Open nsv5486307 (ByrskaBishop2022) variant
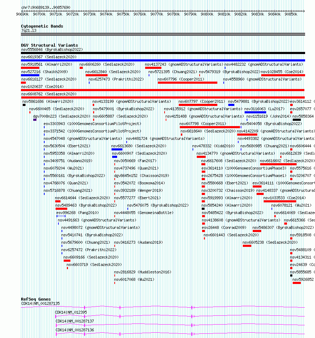The width and height of the screenshot is (315, 338). [x=283, y=228]
